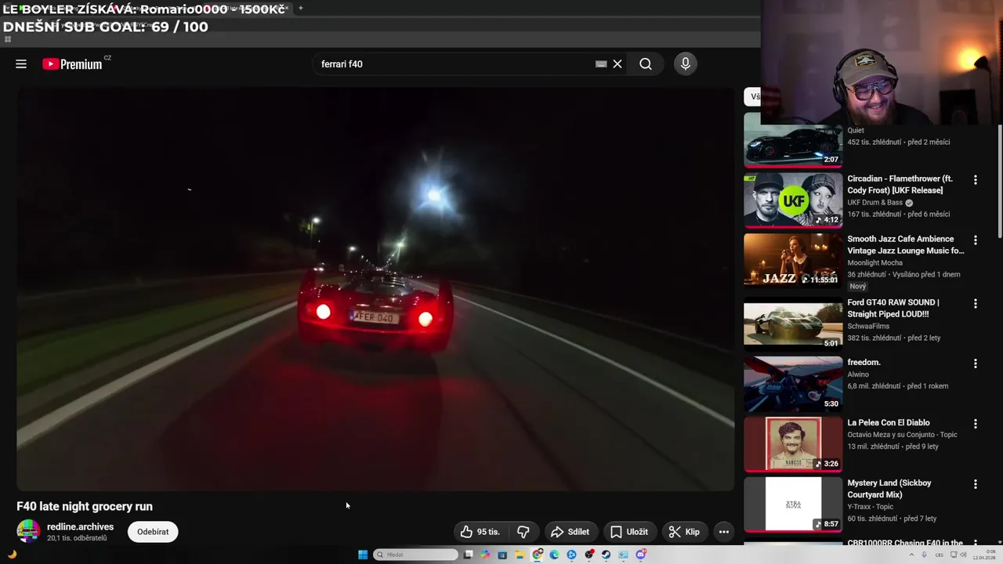
Task: Open Circadian - Flamethrower video title
Action: (x=900, y=185)
